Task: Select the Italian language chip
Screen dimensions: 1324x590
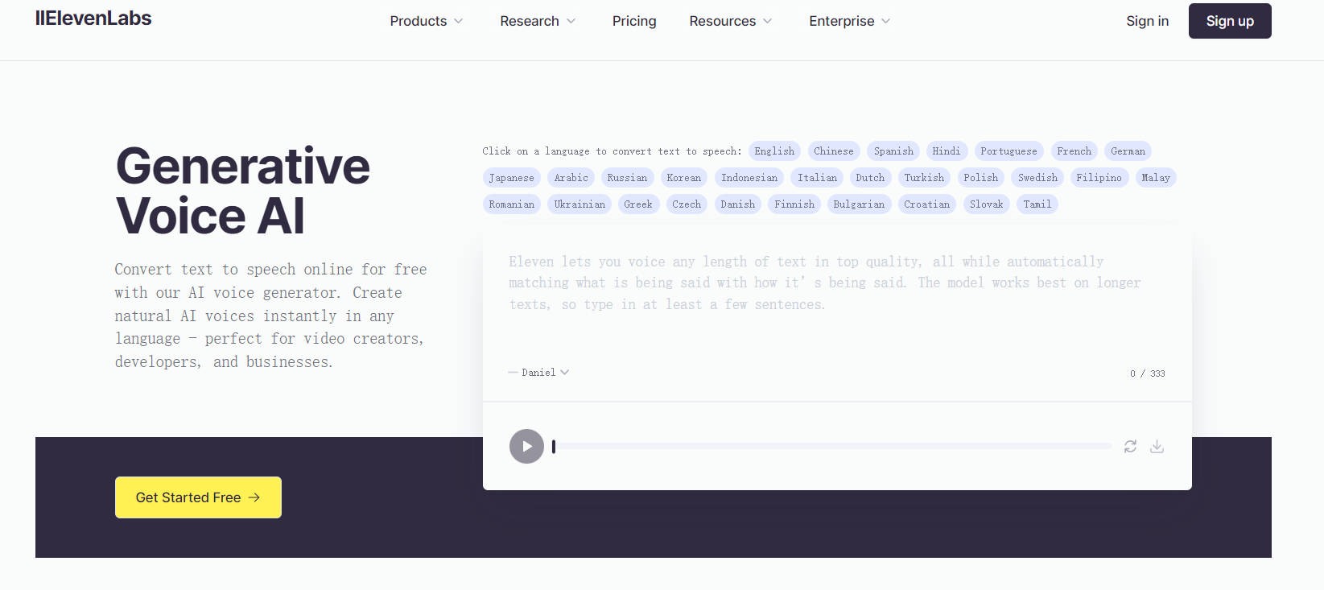Action: click(817, 178)
